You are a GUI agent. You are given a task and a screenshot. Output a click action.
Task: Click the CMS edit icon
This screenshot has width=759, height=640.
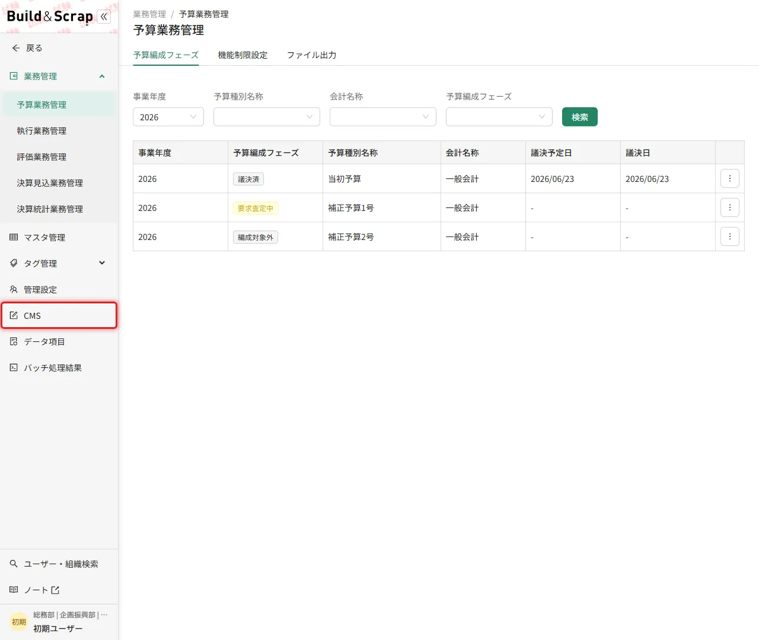point(14,316)
